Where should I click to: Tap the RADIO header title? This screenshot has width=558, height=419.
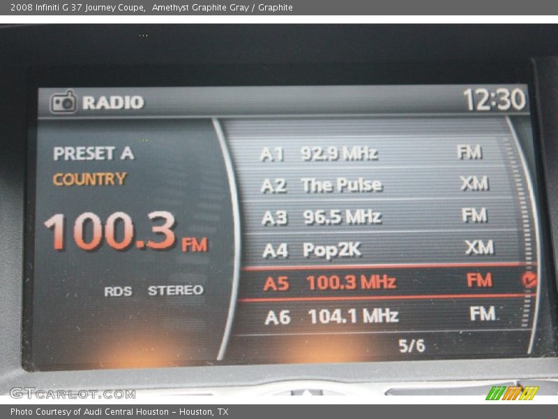(x=113, y=103)
